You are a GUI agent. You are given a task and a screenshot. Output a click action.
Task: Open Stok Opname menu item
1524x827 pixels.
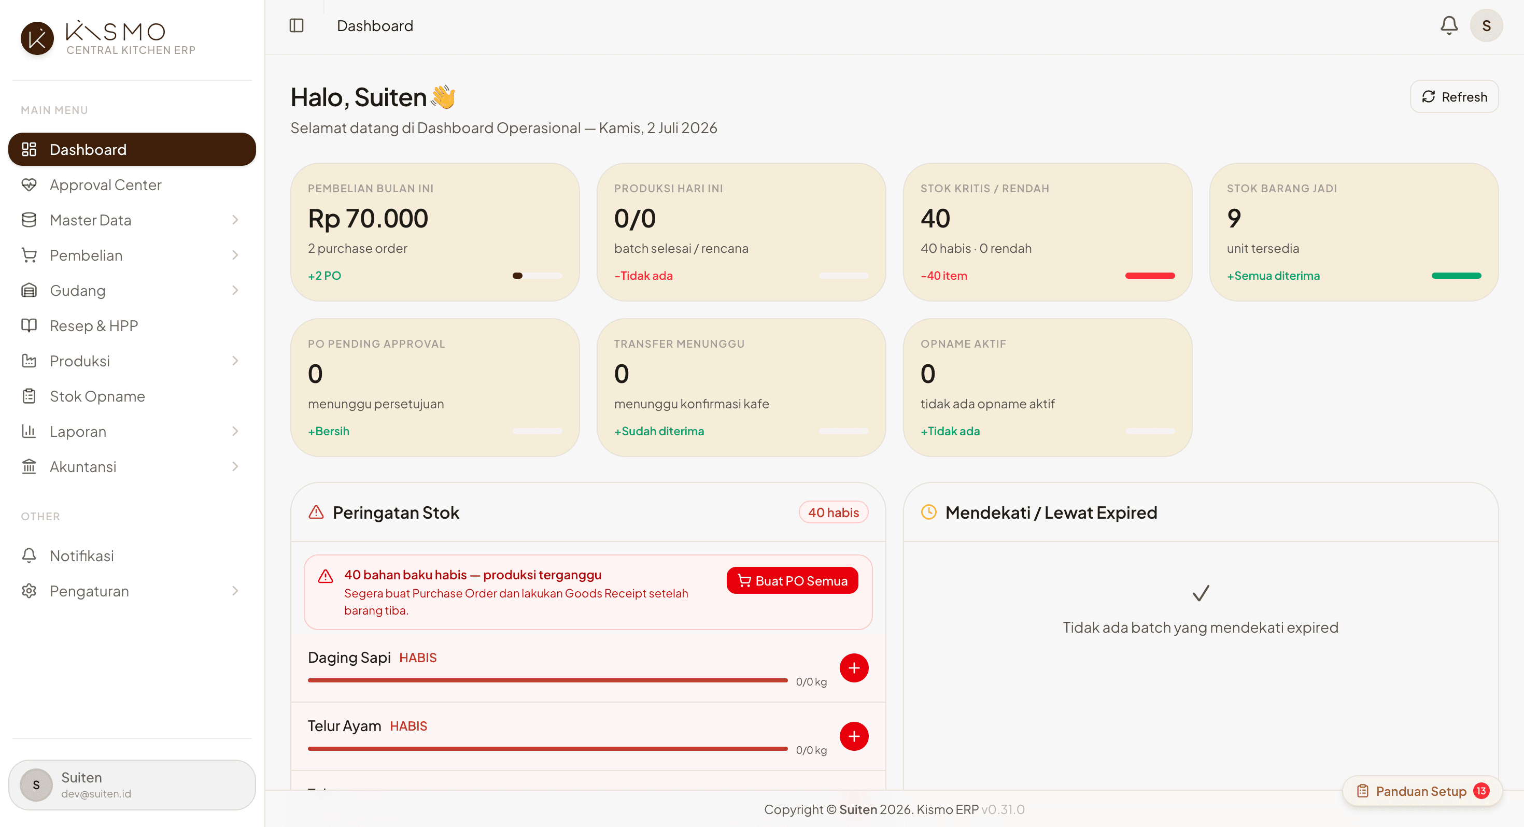tap(132, 396)
